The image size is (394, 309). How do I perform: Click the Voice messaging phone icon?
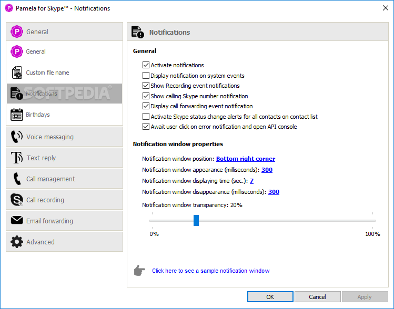(17, 137)
